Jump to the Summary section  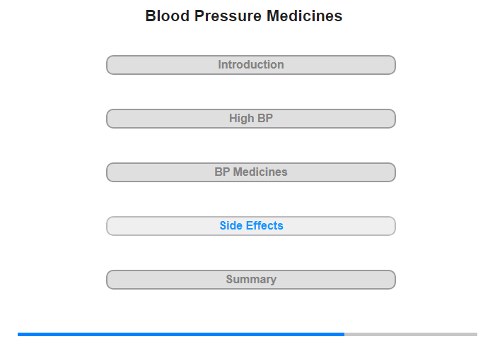[251, 280]
